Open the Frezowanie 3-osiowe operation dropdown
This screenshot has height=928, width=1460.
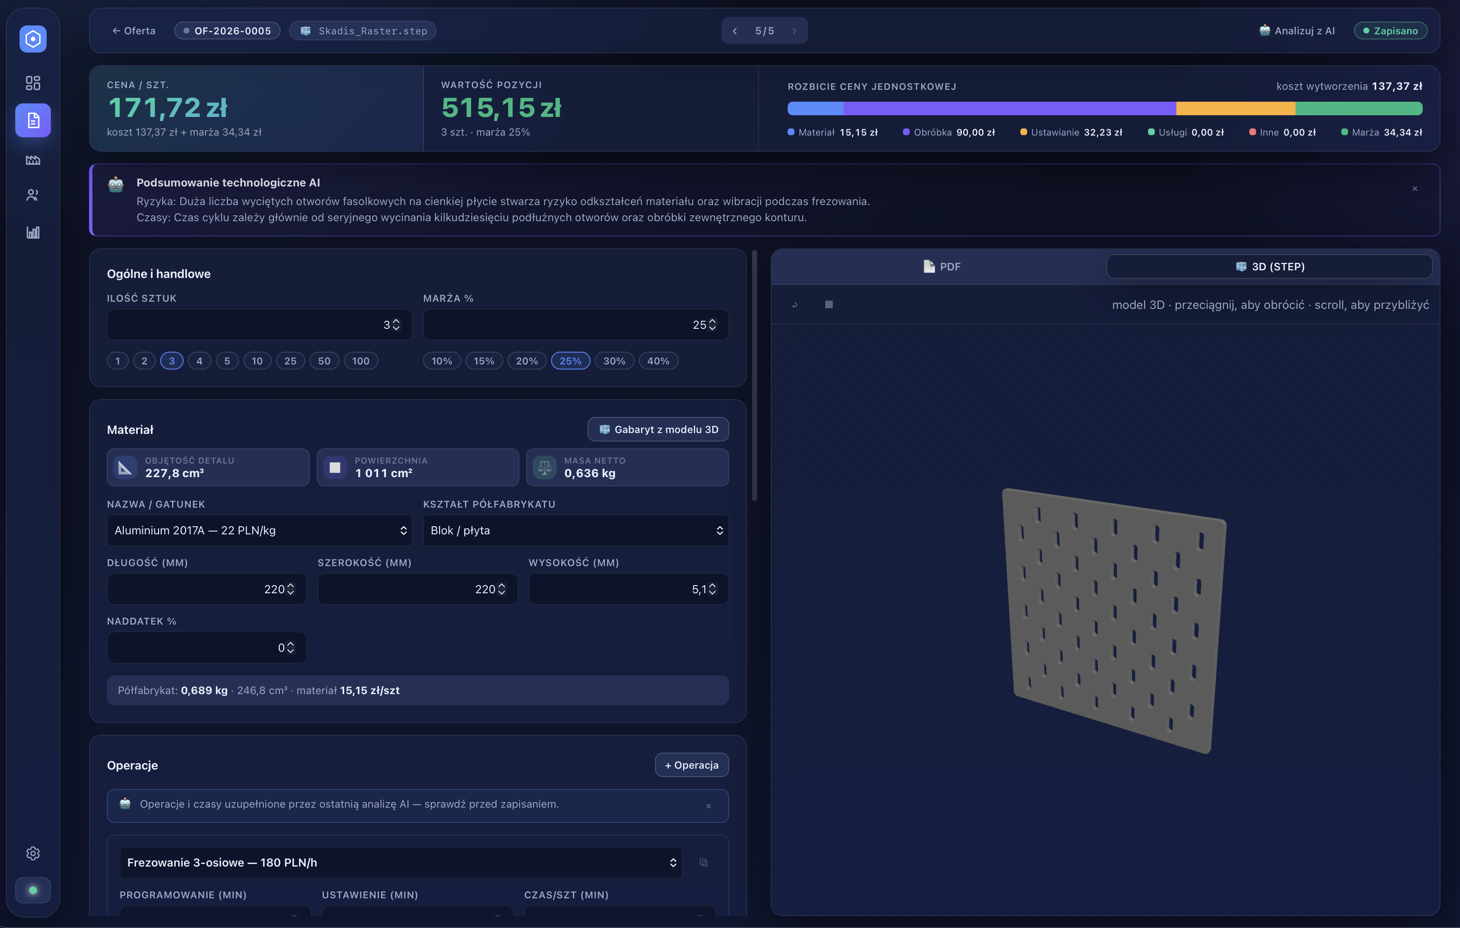tap(401, 863)
